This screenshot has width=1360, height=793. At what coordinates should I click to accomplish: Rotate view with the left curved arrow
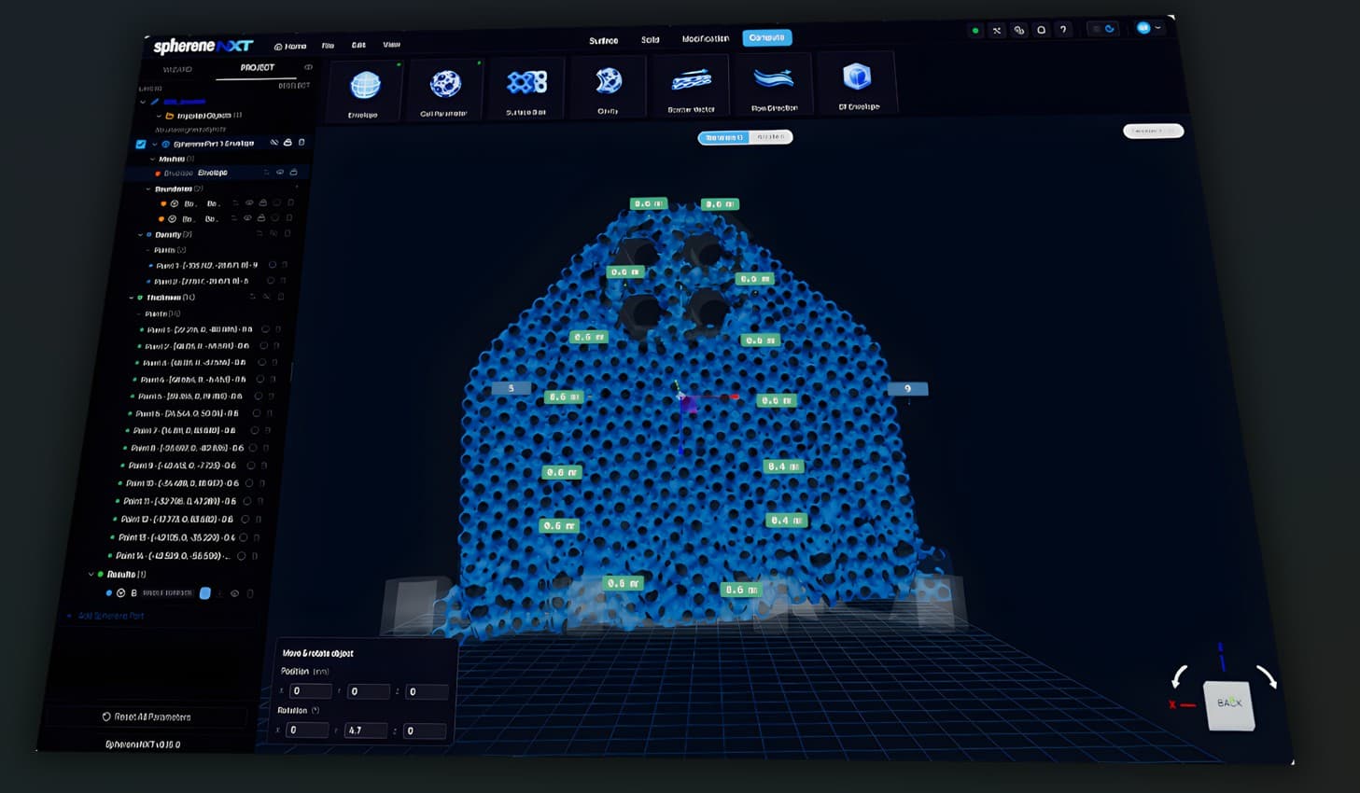point(1180,675)
